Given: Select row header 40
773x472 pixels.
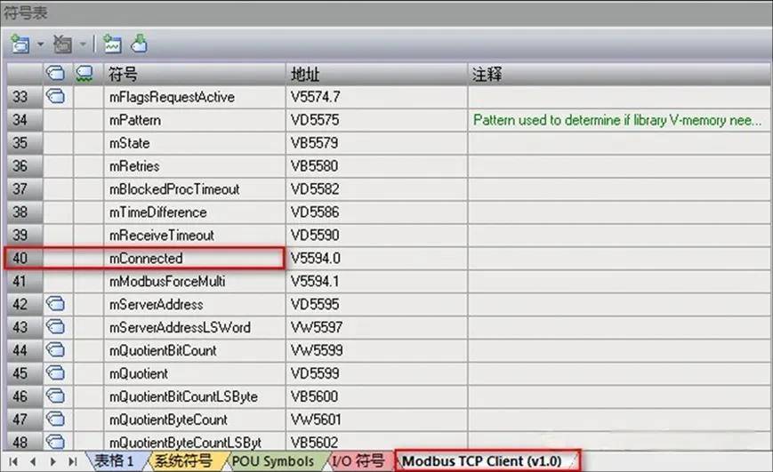Looking at the screenshot, I should (25, 258).
